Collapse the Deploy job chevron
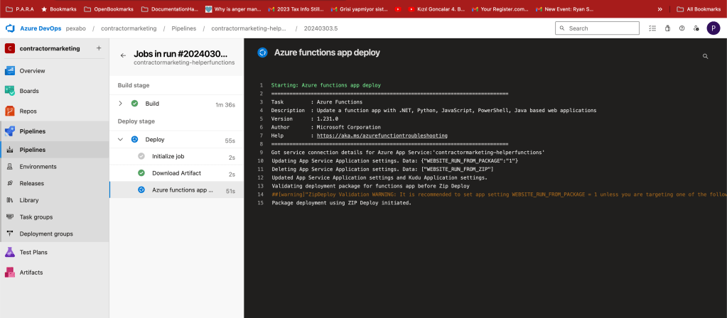The width and height of the screenshot is (727, 318). coord(121,139)
